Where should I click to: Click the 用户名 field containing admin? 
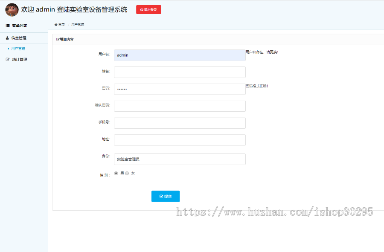tap(179, 55)
